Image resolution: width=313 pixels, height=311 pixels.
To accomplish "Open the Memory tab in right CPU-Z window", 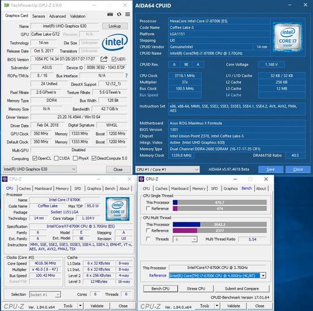I will click(x=198, y=189).
